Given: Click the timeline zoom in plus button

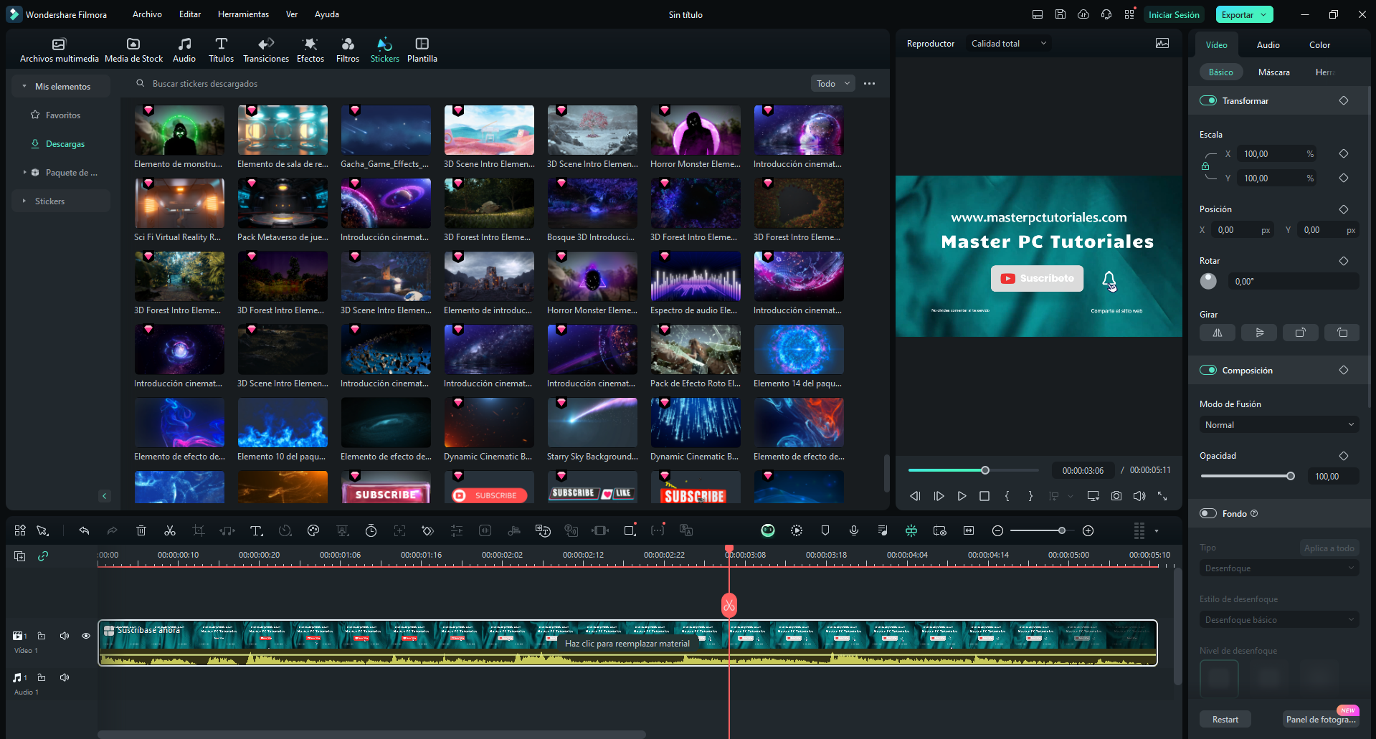Looking at the screenshot, I should click(1088, 530).
